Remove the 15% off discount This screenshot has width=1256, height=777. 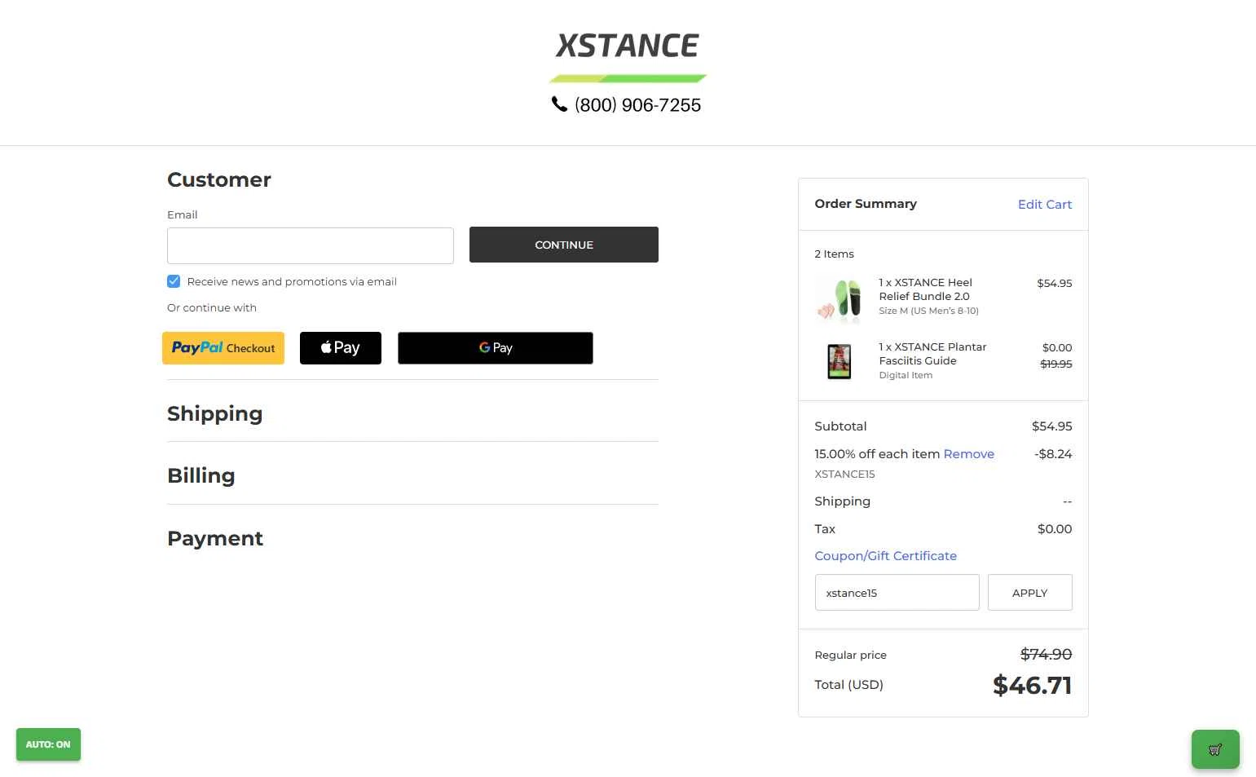pos(969,454)
